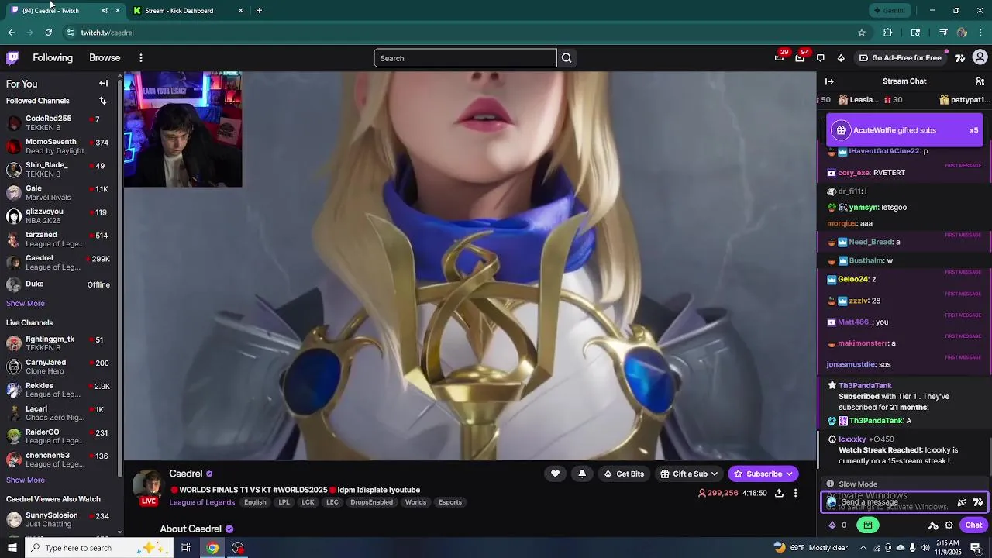Select the DropsEnabled tag
992x558 pixels.
371,502
